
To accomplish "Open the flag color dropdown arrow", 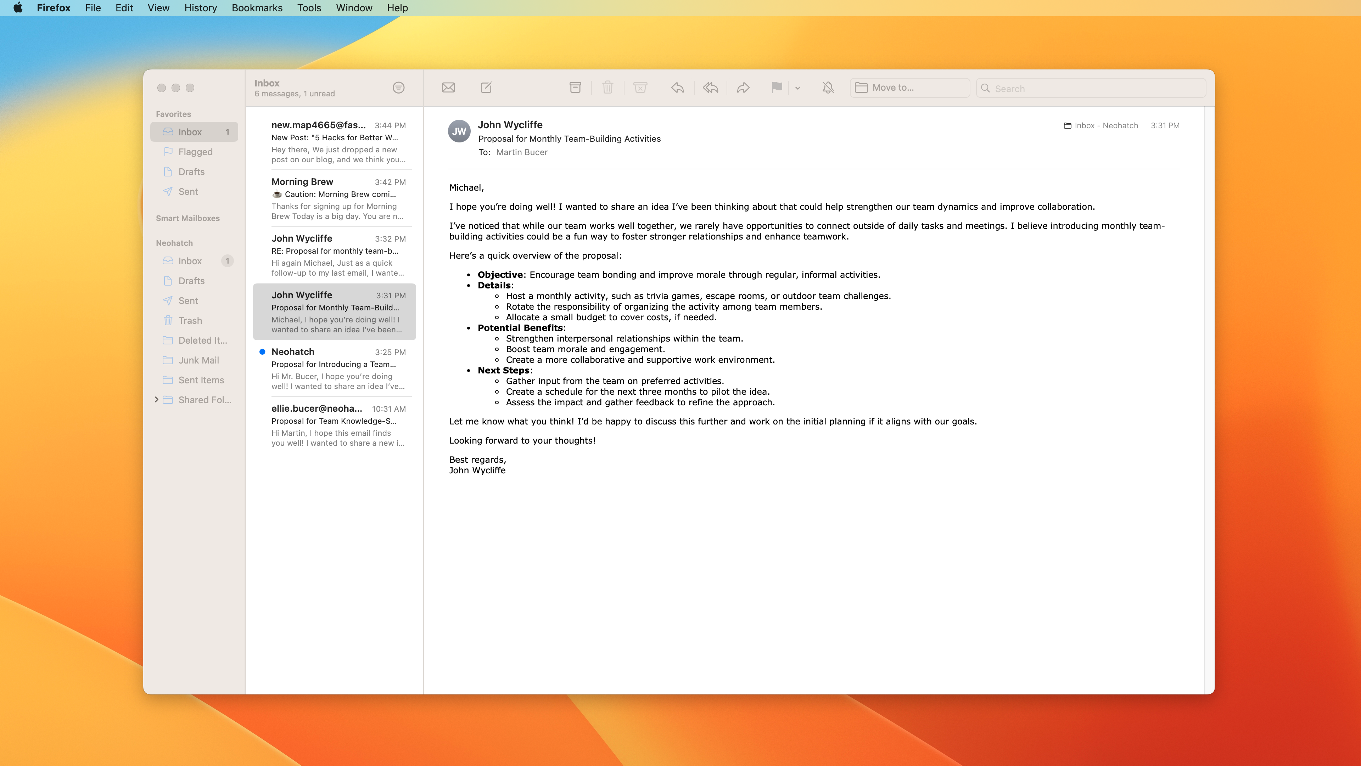I will tap(798, 88).
